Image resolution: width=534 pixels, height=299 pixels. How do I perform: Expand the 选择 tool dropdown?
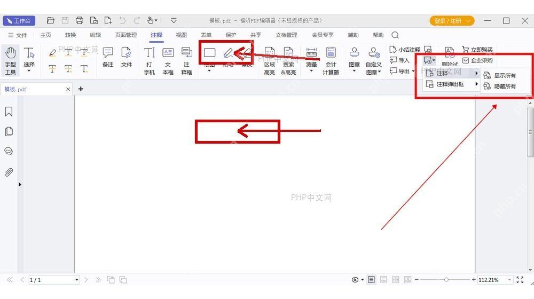[29, 71]
